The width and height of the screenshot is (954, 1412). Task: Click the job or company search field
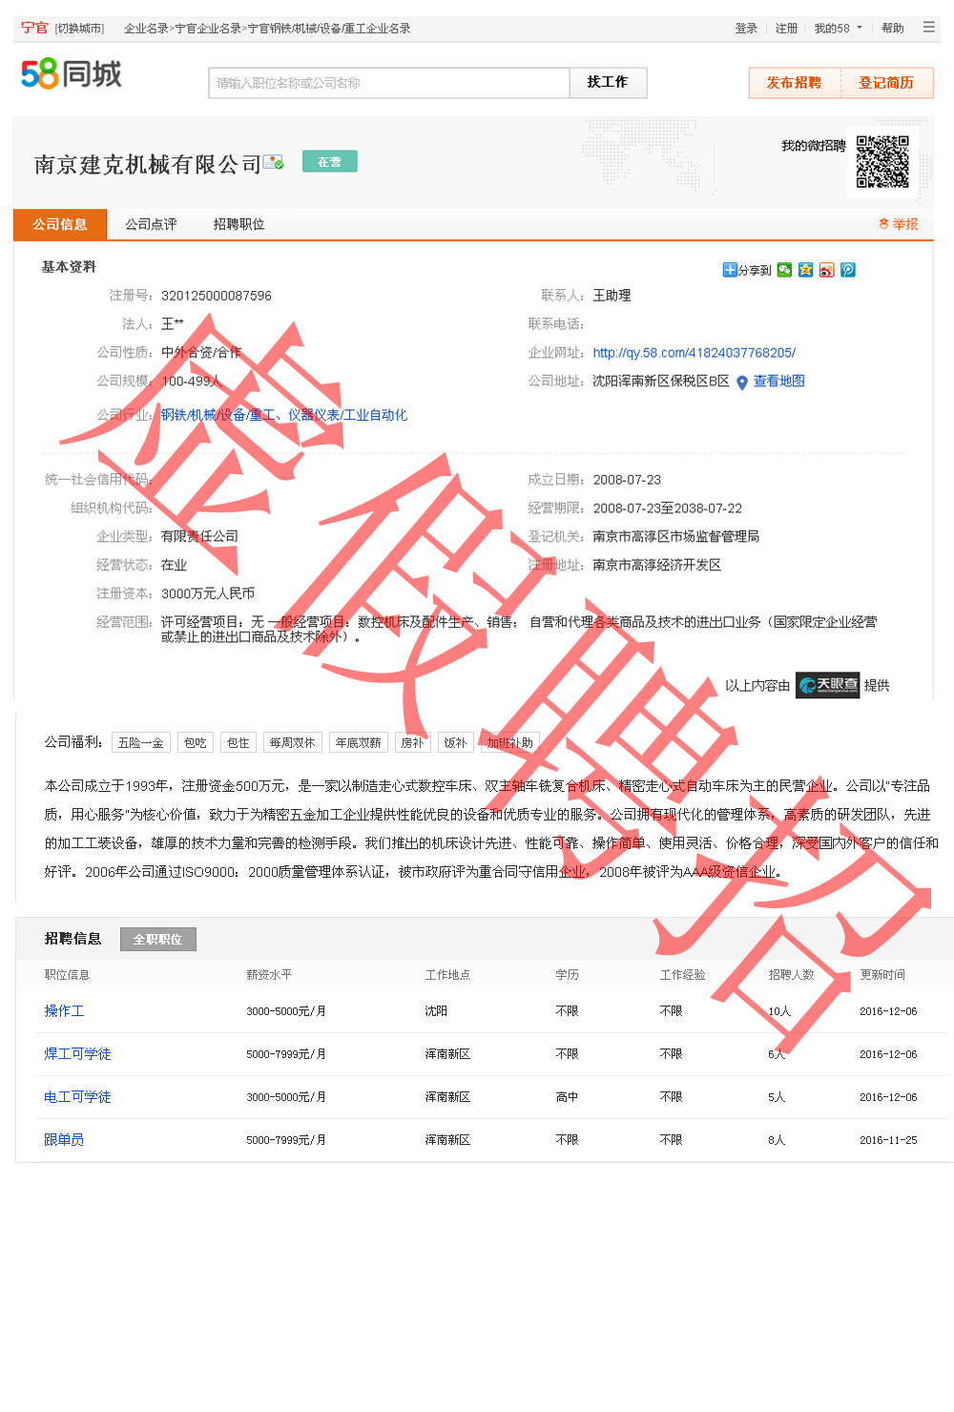(388, 83)
